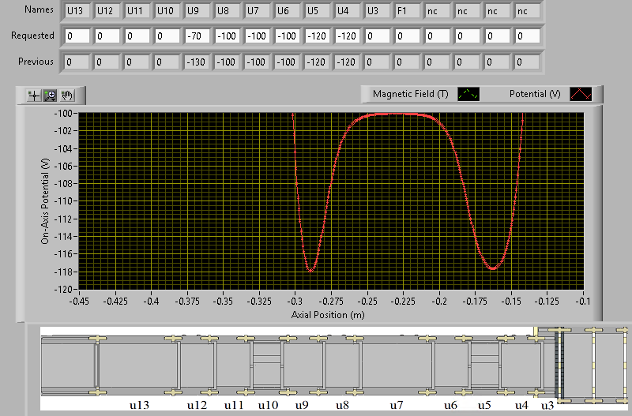Click the Previous row label
Screen dimensions: 632x416
click(36, 62)
